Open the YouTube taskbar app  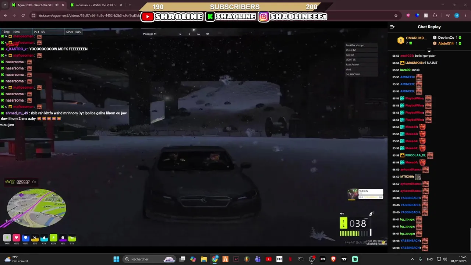[269, 259]
